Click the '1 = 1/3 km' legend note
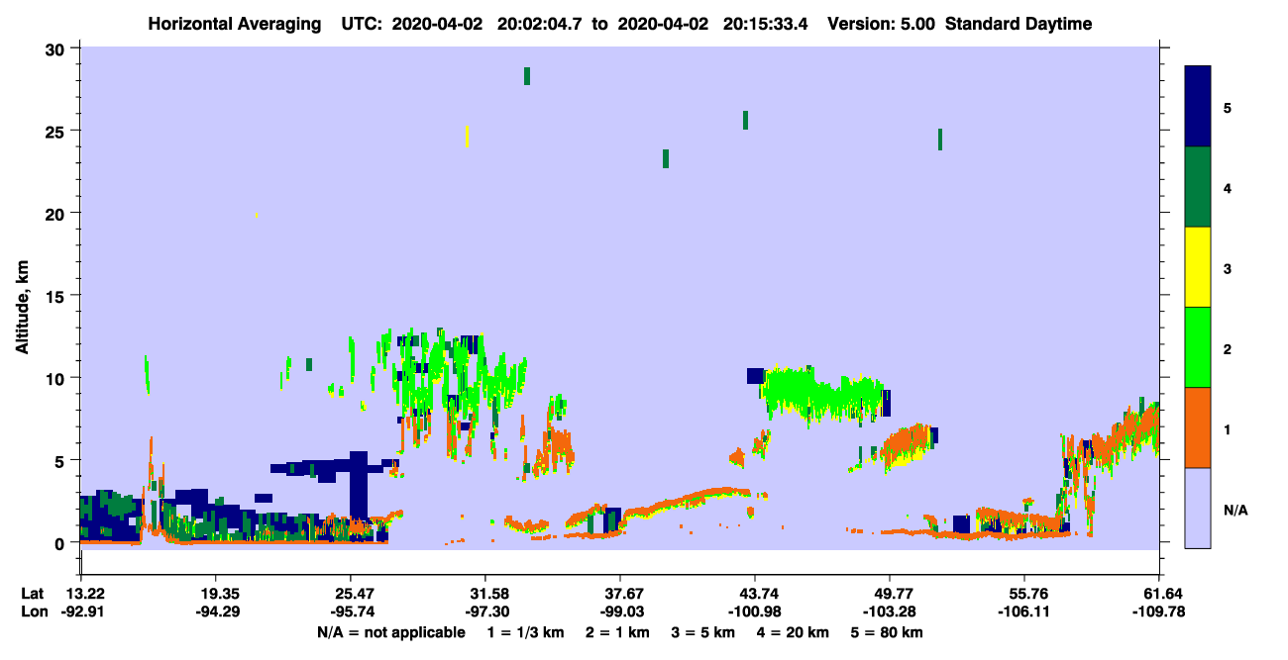This screenshot has height=660, width=1288. [527, 632]
